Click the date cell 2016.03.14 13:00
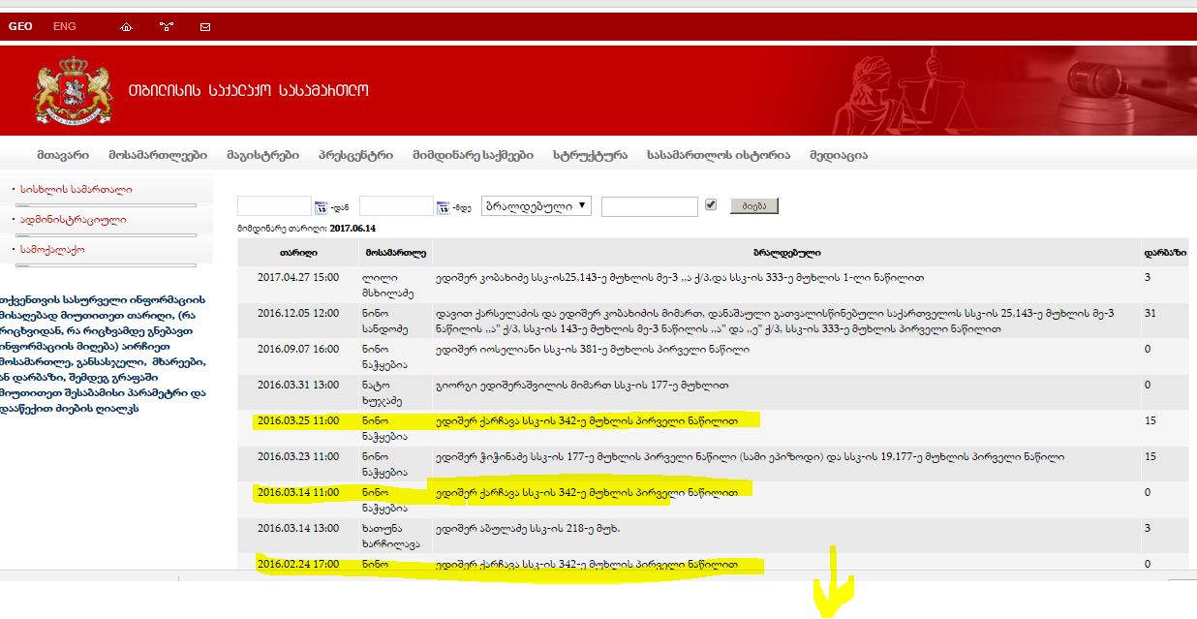This screenshot has height=619, width=1197. pyautogui.click(x=298, y=528)
